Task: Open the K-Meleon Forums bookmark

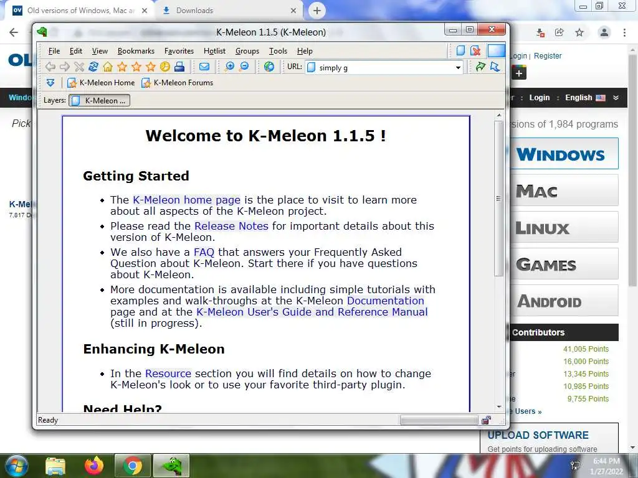Action: point(178,83)
